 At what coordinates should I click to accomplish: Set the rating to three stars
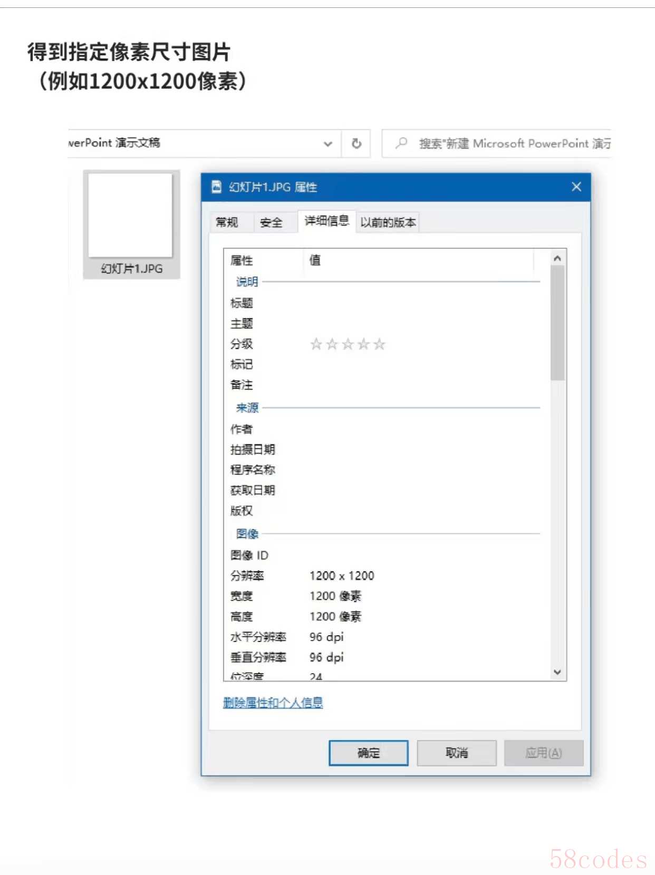[348, 344]
